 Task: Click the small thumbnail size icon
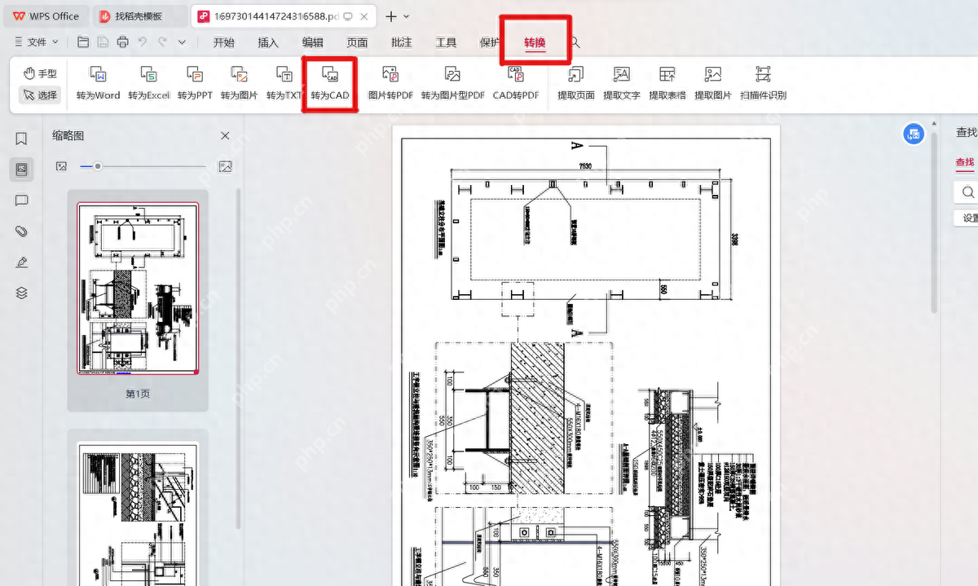click(61, 166)
